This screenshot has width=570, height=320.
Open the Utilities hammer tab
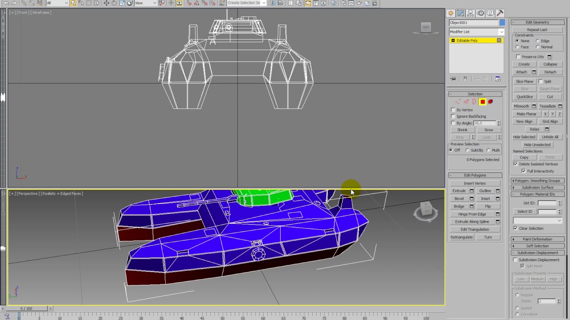point(500,13)
